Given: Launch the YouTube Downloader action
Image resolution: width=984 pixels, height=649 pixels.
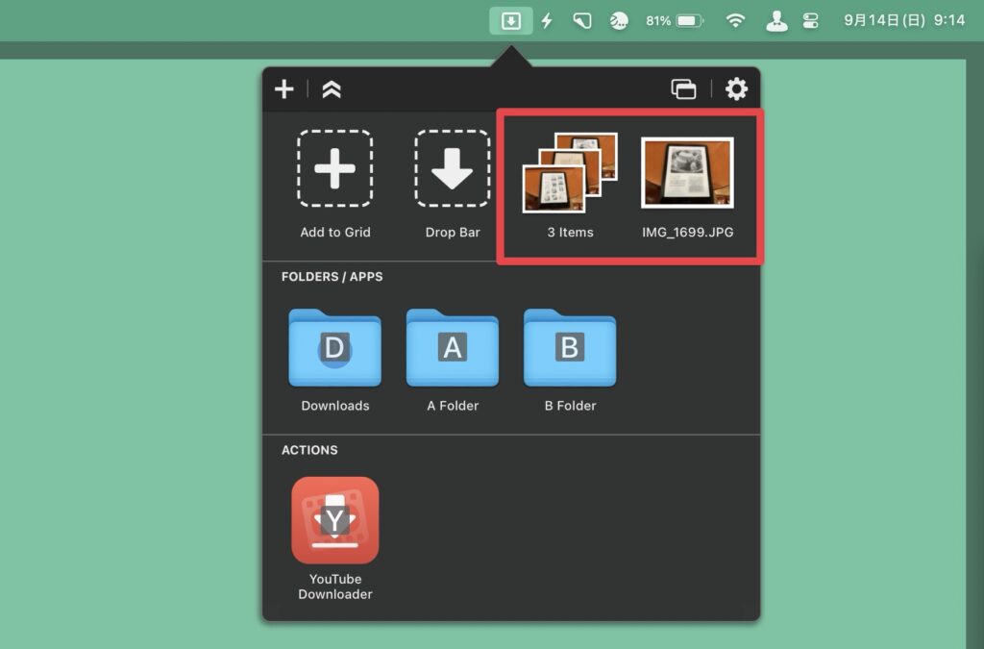Looking at the screenshot, I should pyautogui.click(x=334, y=520).
